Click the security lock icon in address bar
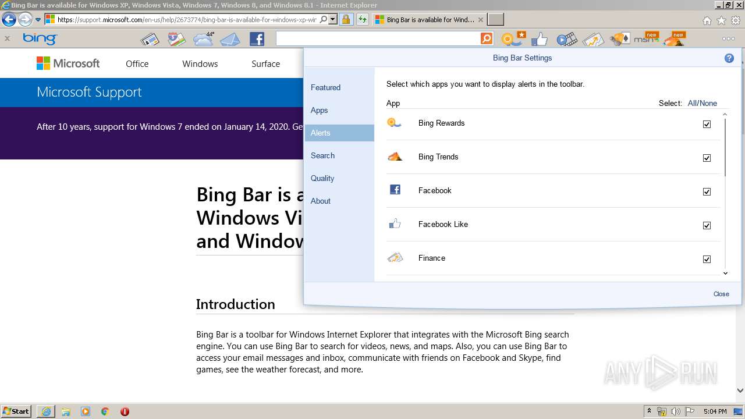The width and height of the screenshot is (745, 419). pos(346,20)
